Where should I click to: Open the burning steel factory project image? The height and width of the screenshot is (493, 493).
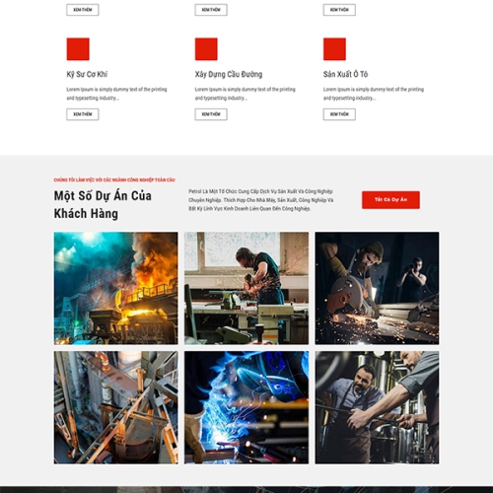click(116, 288)
